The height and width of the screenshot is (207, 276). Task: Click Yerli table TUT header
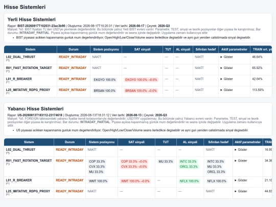168,50
